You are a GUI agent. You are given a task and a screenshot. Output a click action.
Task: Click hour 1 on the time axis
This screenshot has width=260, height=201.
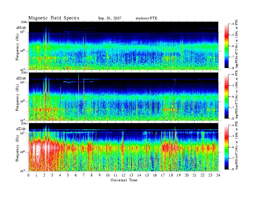(x=36, y=175)
